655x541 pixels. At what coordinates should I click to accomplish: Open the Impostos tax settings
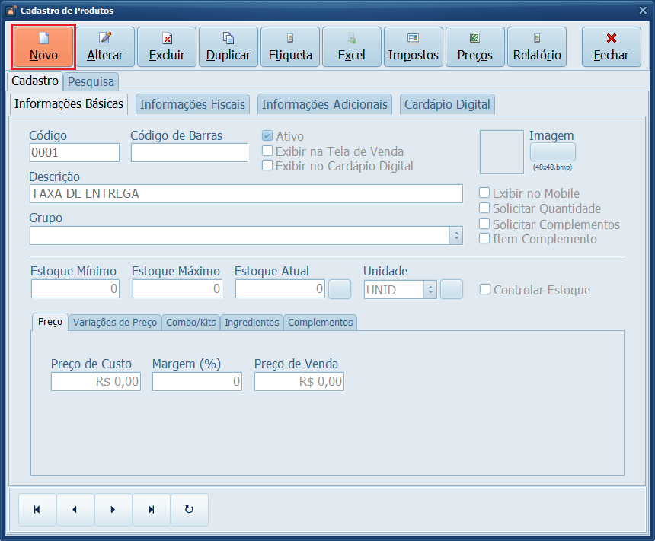point(414,46)
